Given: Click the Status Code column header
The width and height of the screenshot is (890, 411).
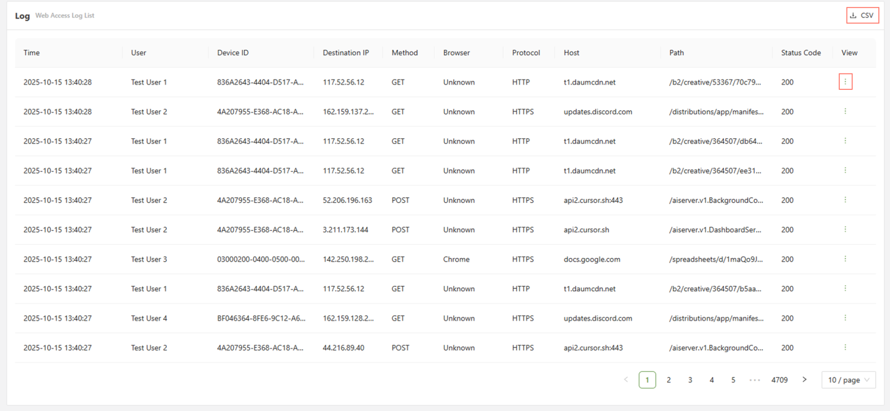Looking at the screenshot, I should (800, 53).
